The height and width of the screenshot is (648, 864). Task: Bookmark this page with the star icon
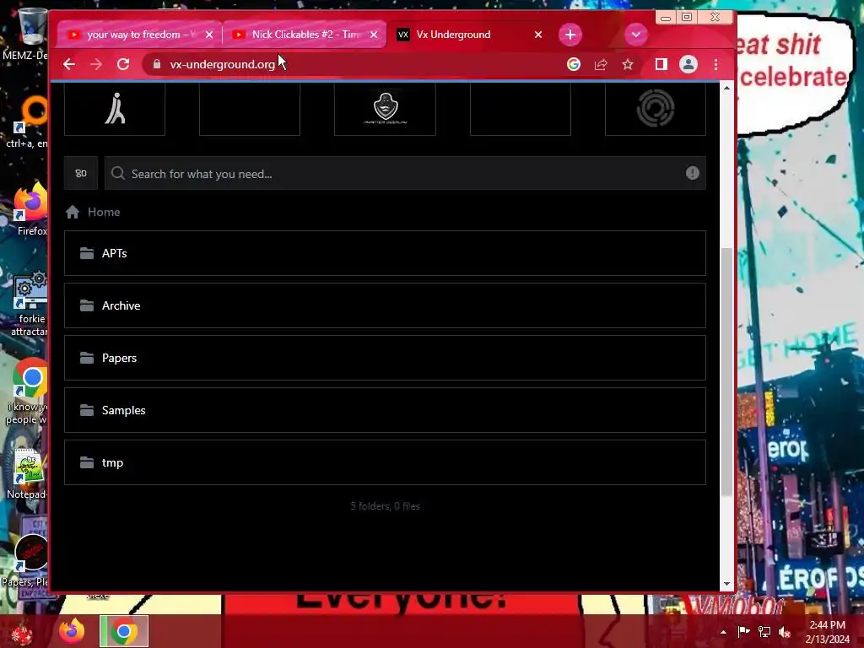(628, 64)
